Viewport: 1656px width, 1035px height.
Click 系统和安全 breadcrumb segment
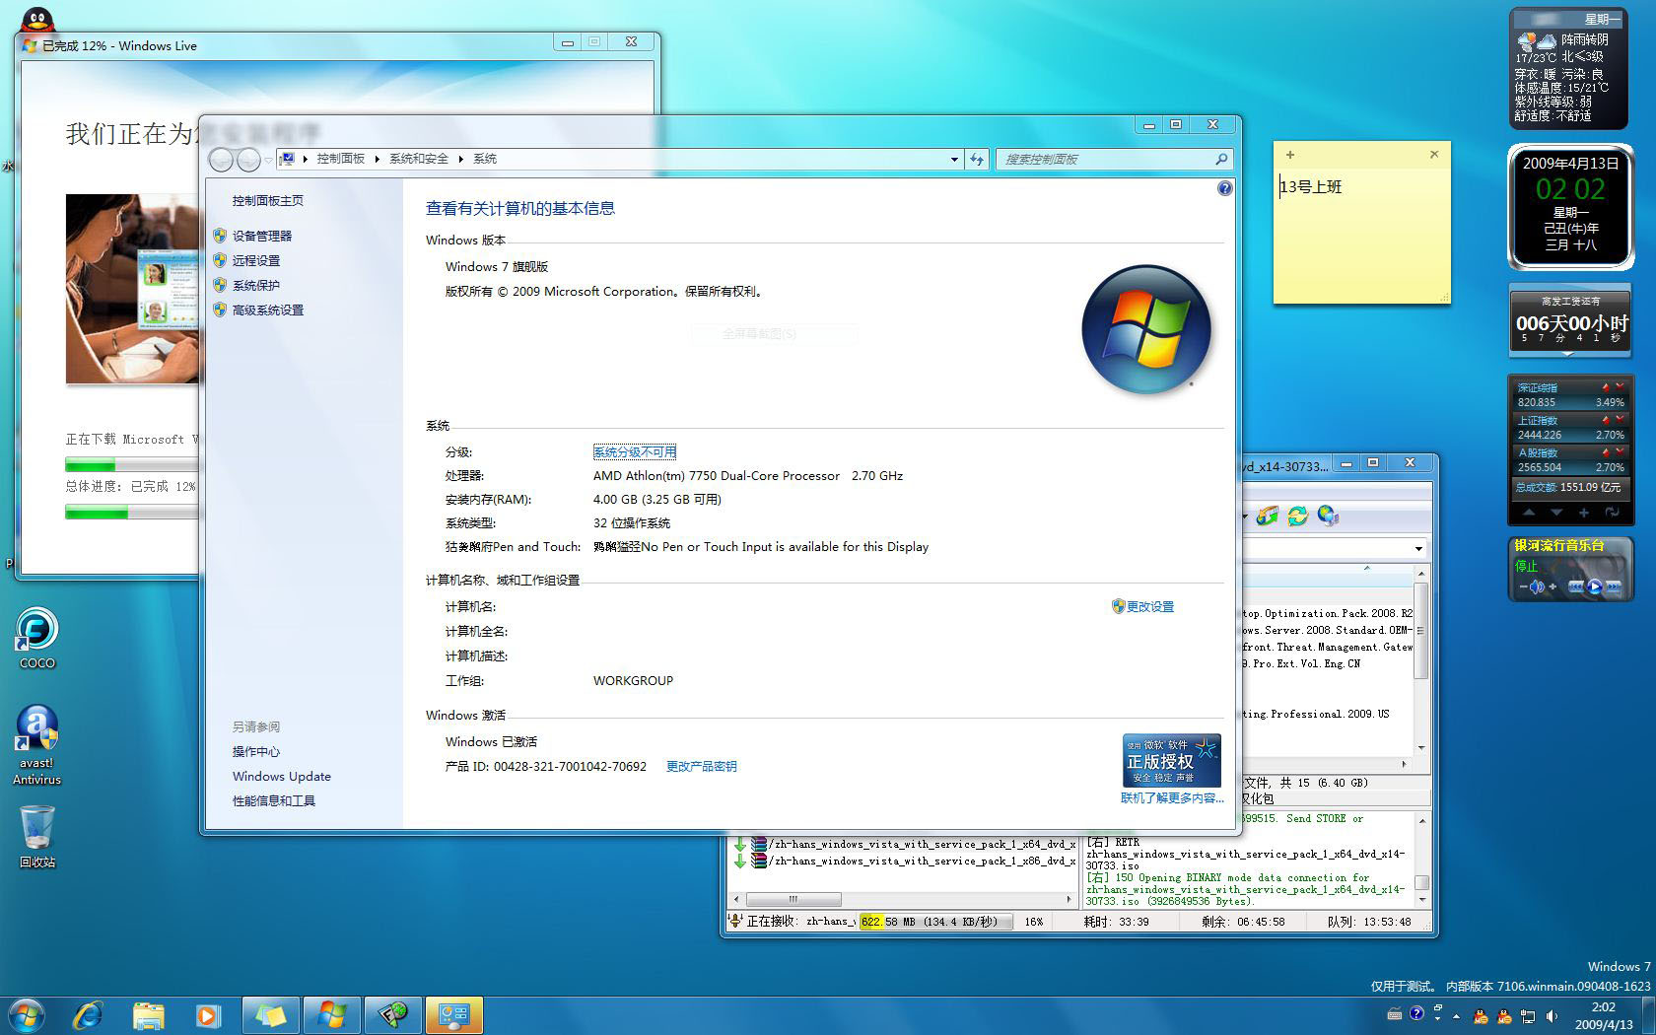(x=419, y=159)
